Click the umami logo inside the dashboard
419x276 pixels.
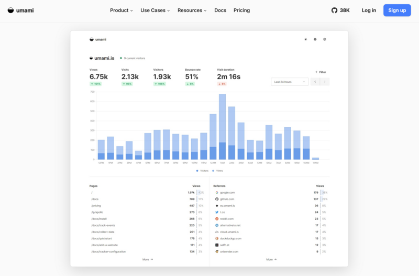tap(98, 39)
